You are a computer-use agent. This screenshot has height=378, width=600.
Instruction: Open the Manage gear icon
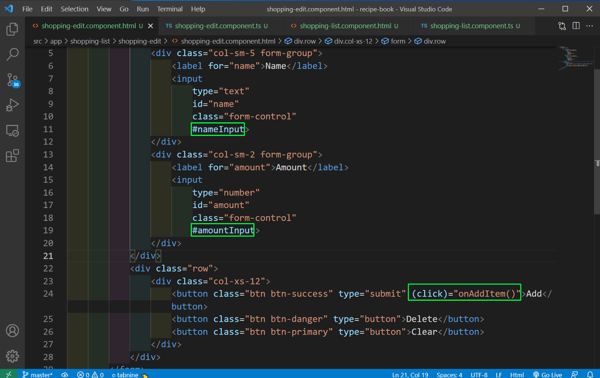12,356
